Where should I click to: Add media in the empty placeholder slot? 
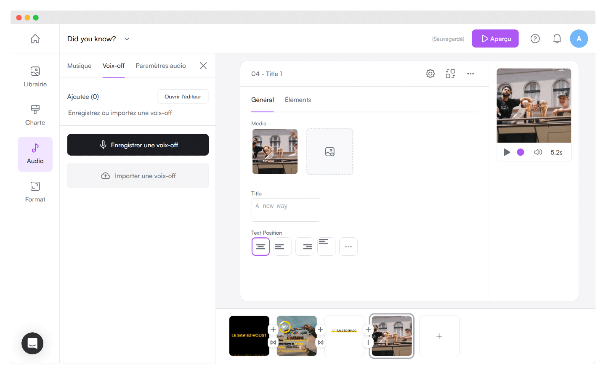[x=330, y=151]
